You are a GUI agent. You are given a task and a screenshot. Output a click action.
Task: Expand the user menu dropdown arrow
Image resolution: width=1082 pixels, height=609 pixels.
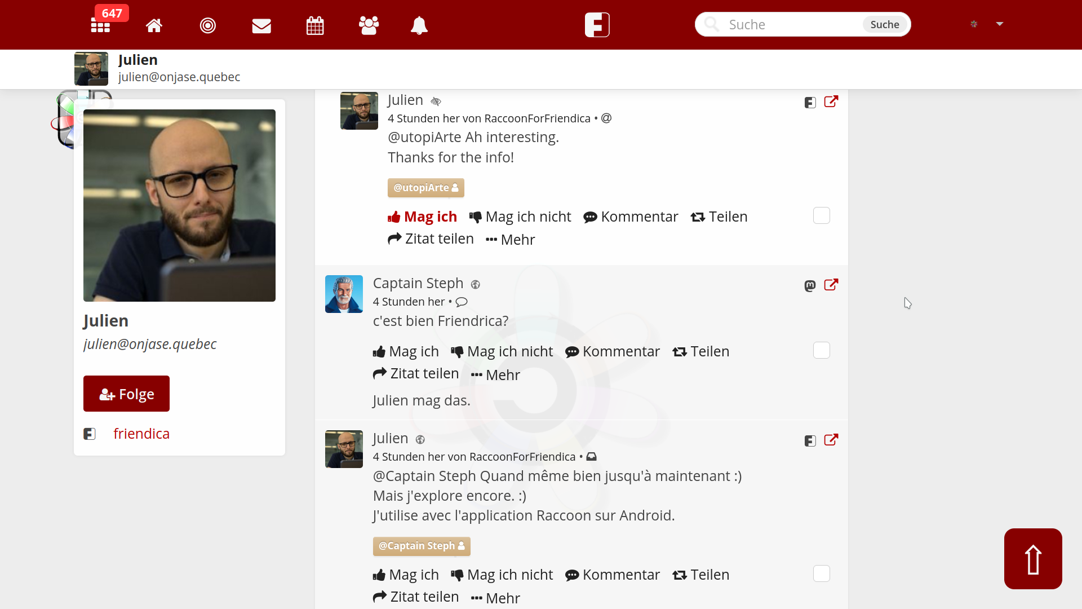(x=1000, y=24)
